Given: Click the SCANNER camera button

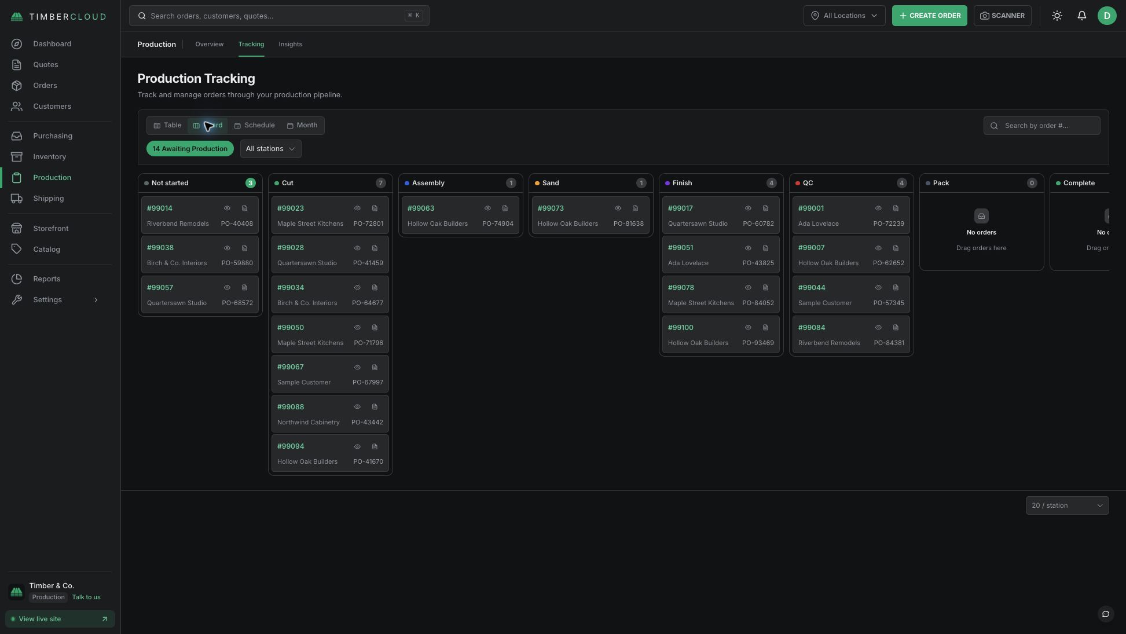Looking at the screenshot, I should 1002,16.
